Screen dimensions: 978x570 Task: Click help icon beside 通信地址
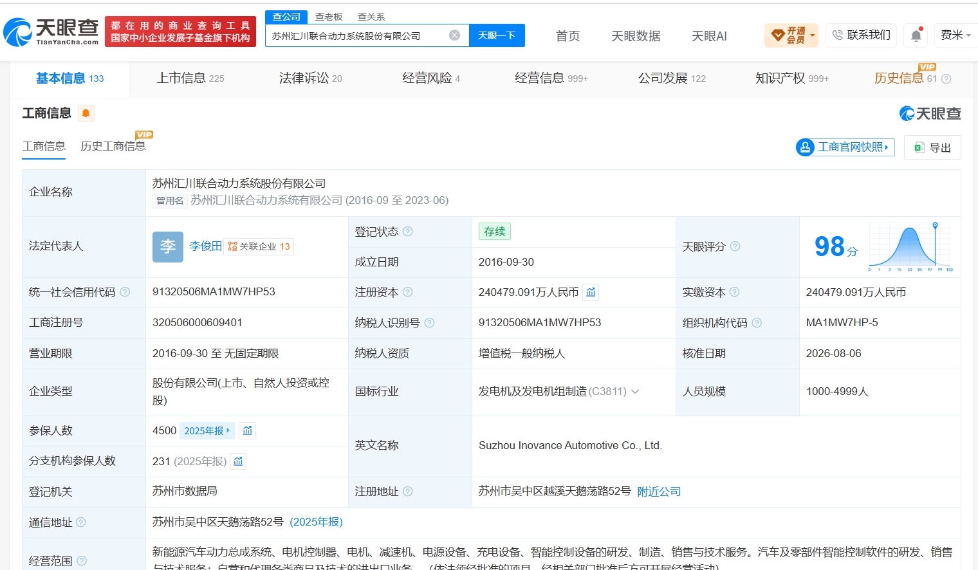pos(81,522)
